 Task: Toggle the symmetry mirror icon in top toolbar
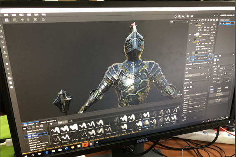click(x=22, y=19)
